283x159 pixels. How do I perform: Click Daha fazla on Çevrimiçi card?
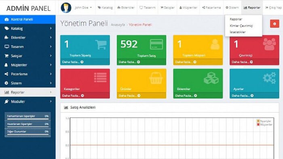pyautogui.click(x=242, y=62)
